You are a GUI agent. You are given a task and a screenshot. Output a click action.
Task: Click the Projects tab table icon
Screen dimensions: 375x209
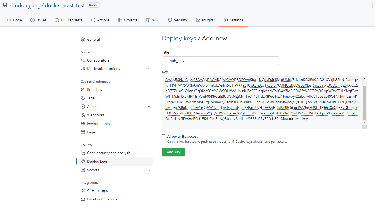(120, 20)
